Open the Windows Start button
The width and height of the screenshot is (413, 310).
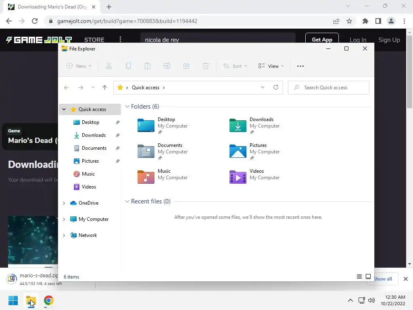[13, 300]
